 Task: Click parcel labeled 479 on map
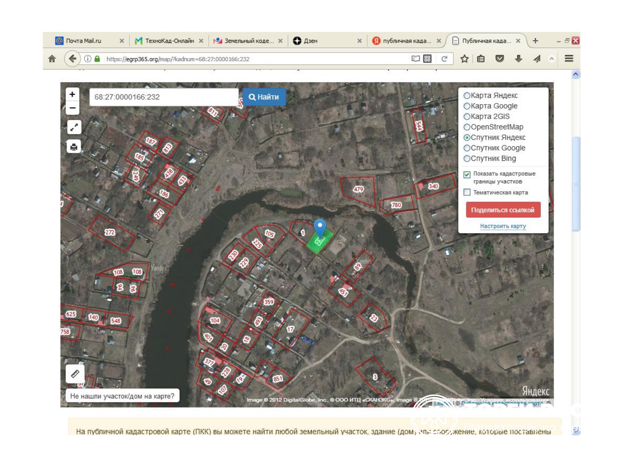358,189
